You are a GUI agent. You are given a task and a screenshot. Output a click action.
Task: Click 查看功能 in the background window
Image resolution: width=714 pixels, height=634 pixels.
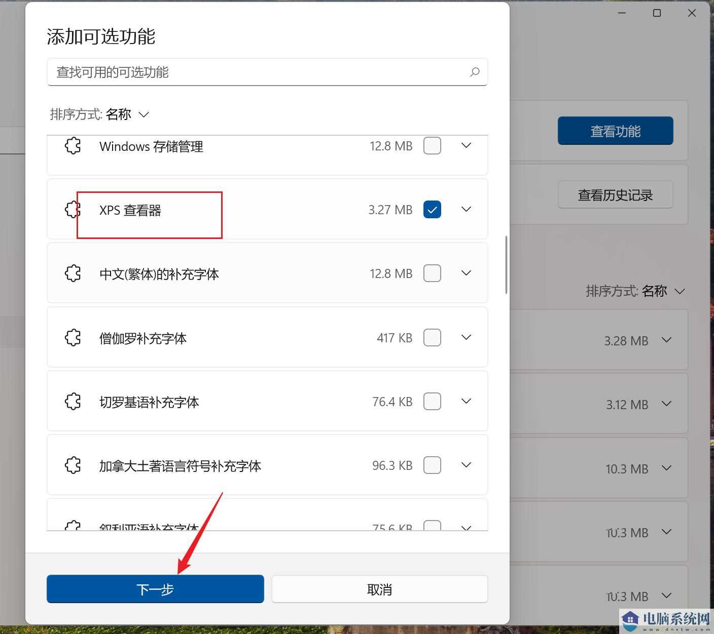tap(616, 131)
